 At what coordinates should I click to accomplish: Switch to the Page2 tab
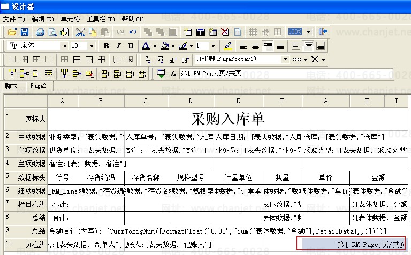[38, 86]
